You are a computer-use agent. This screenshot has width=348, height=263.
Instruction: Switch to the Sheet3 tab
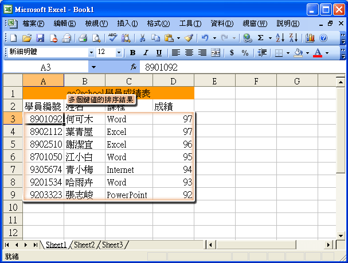112,245
